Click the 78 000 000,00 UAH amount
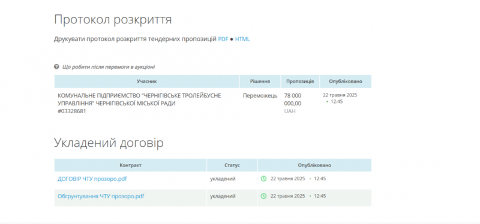The width and height of the screenshot is (480, 224). 293,103
